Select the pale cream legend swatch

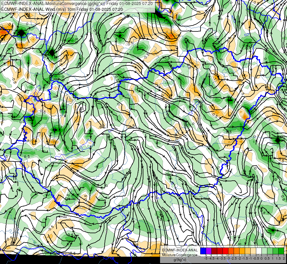[x=253, y=251]
